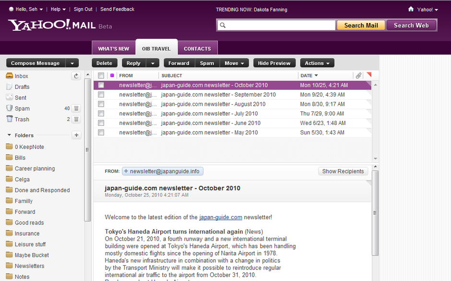Click the Yahoo home icon
This screenshot has width=451, height=281.
point(411,9)
